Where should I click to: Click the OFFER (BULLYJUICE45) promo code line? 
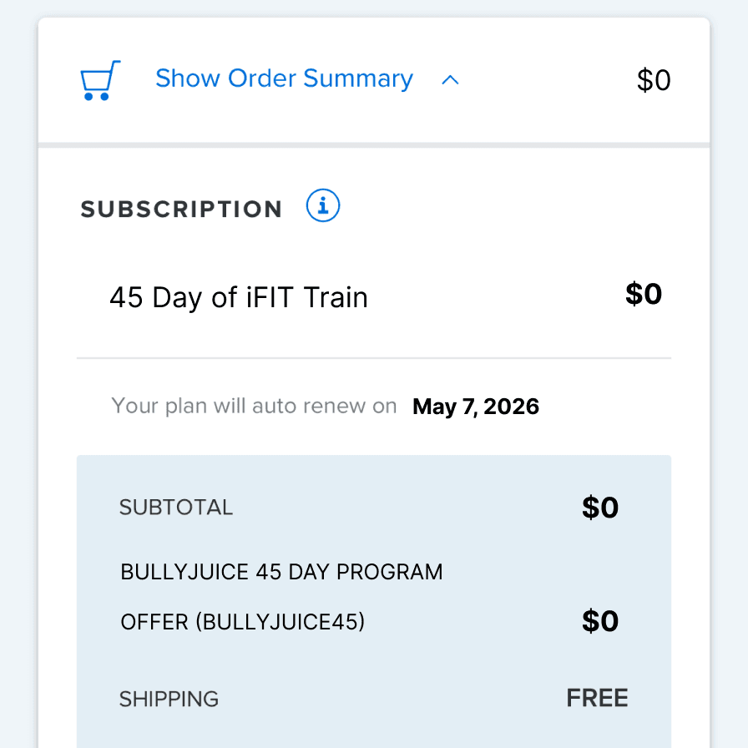[x=243, y=622]
